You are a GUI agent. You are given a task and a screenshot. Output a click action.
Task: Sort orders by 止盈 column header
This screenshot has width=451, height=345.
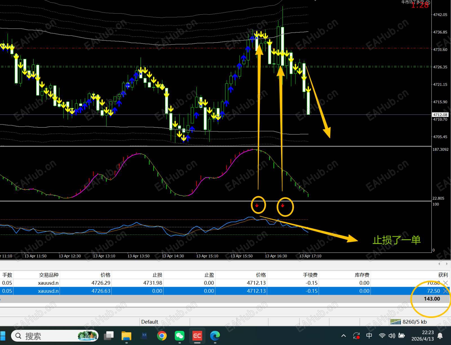209,275
